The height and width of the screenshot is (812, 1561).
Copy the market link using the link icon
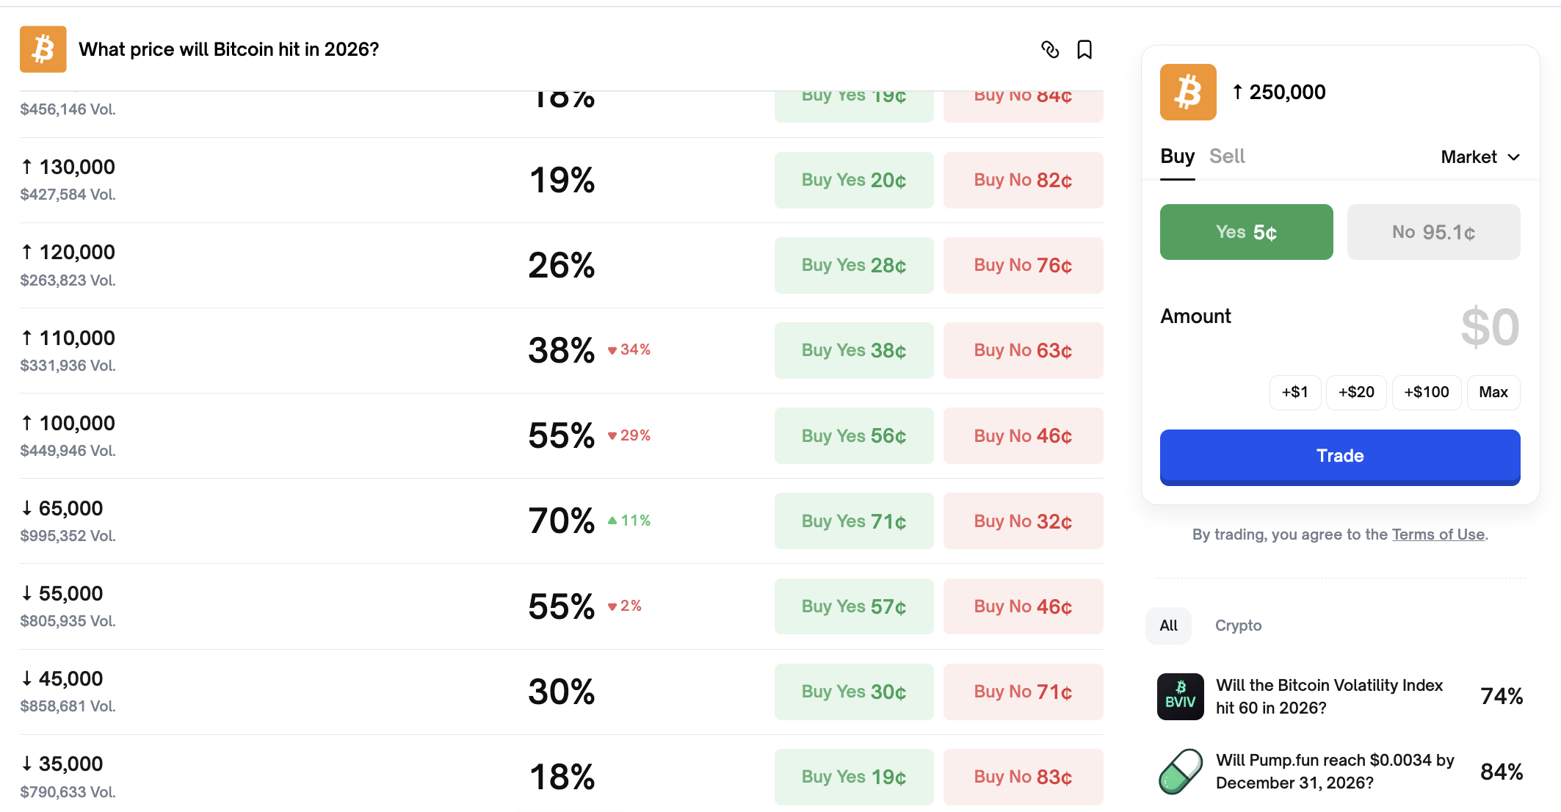click(x=1050, y=49)
